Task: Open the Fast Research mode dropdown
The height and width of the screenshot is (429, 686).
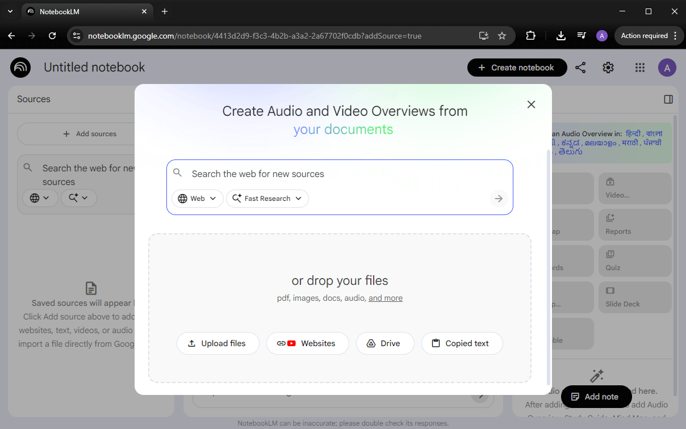Action: (x=267, y=199)
